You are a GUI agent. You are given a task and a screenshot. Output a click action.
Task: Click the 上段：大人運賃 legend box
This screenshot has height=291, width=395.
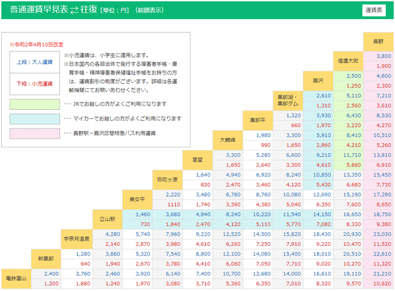click(35, 62)
